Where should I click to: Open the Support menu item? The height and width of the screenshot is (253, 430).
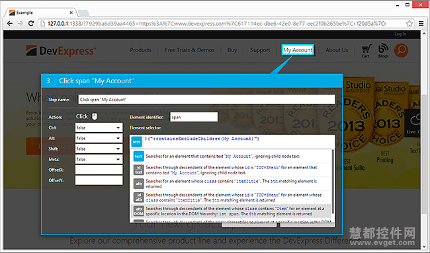(260, 50)
